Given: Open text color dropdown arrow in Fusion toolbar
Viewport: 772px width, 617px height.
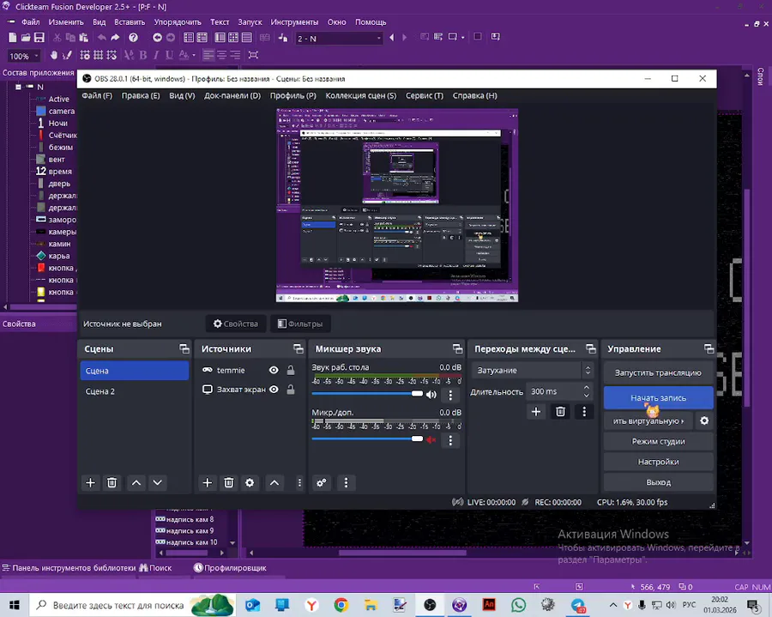Looking at the screenshot, I should tap(194, 55).
